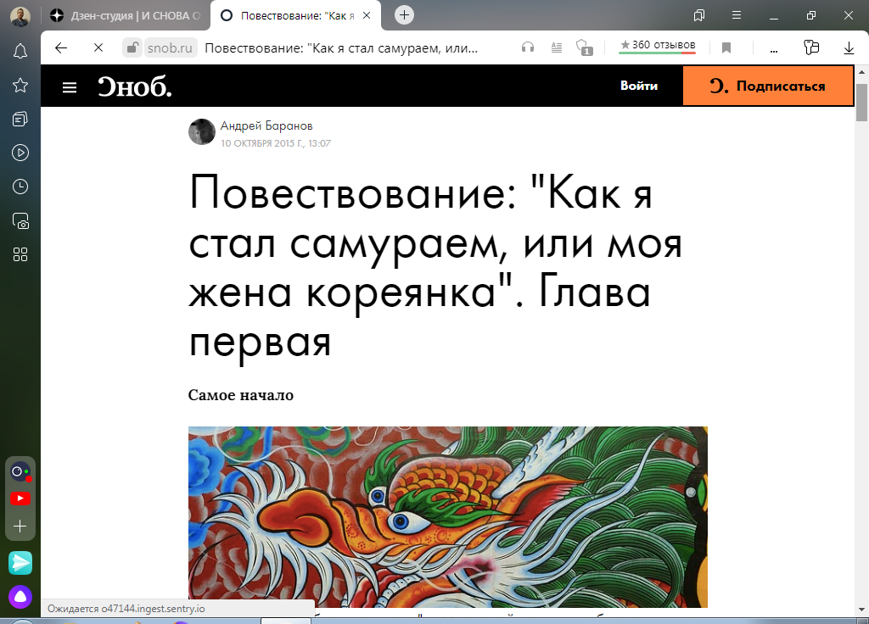Click the 360 отзывов rating bar
Screen dimensions: 869x624
pos(658,47)
